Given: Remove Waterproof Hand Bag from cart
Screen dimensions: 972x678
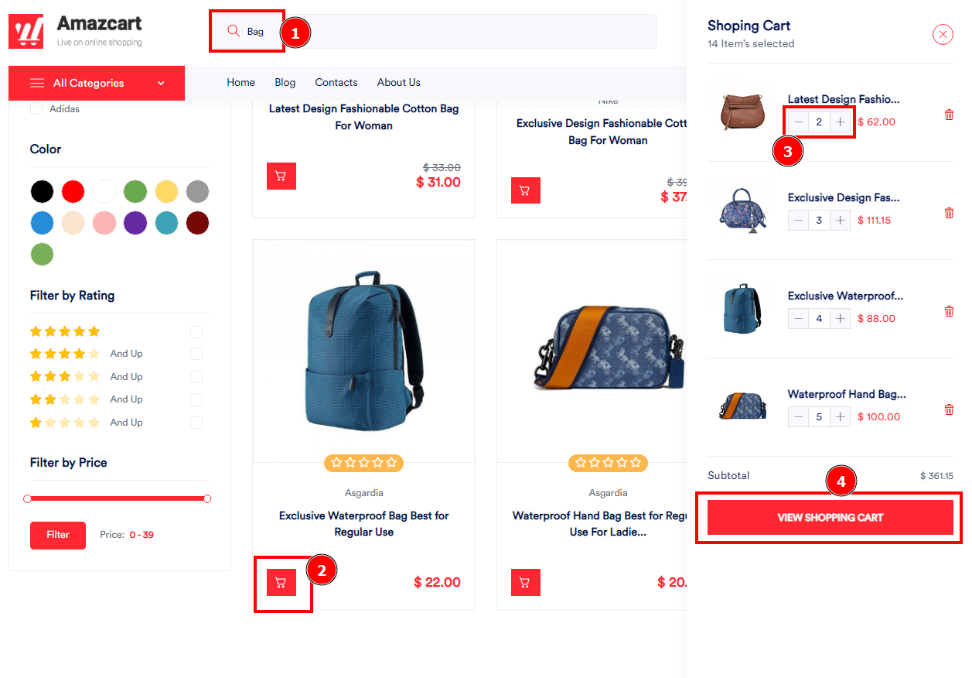Looking at the screenshot, I should (949, 409).
